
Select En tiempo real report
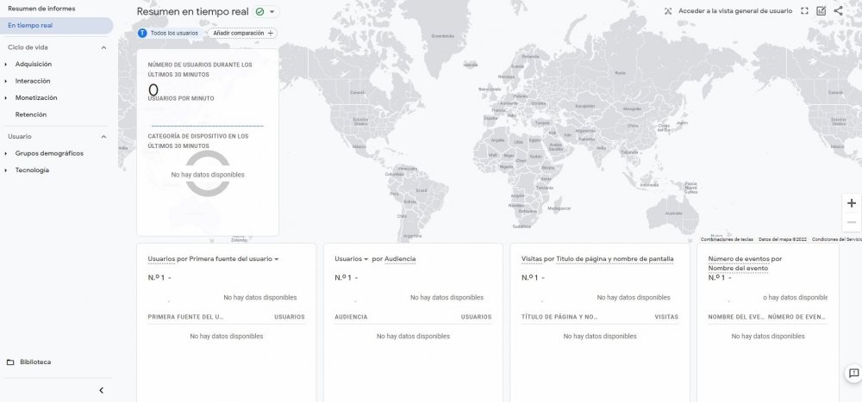[x=57, y=25]
